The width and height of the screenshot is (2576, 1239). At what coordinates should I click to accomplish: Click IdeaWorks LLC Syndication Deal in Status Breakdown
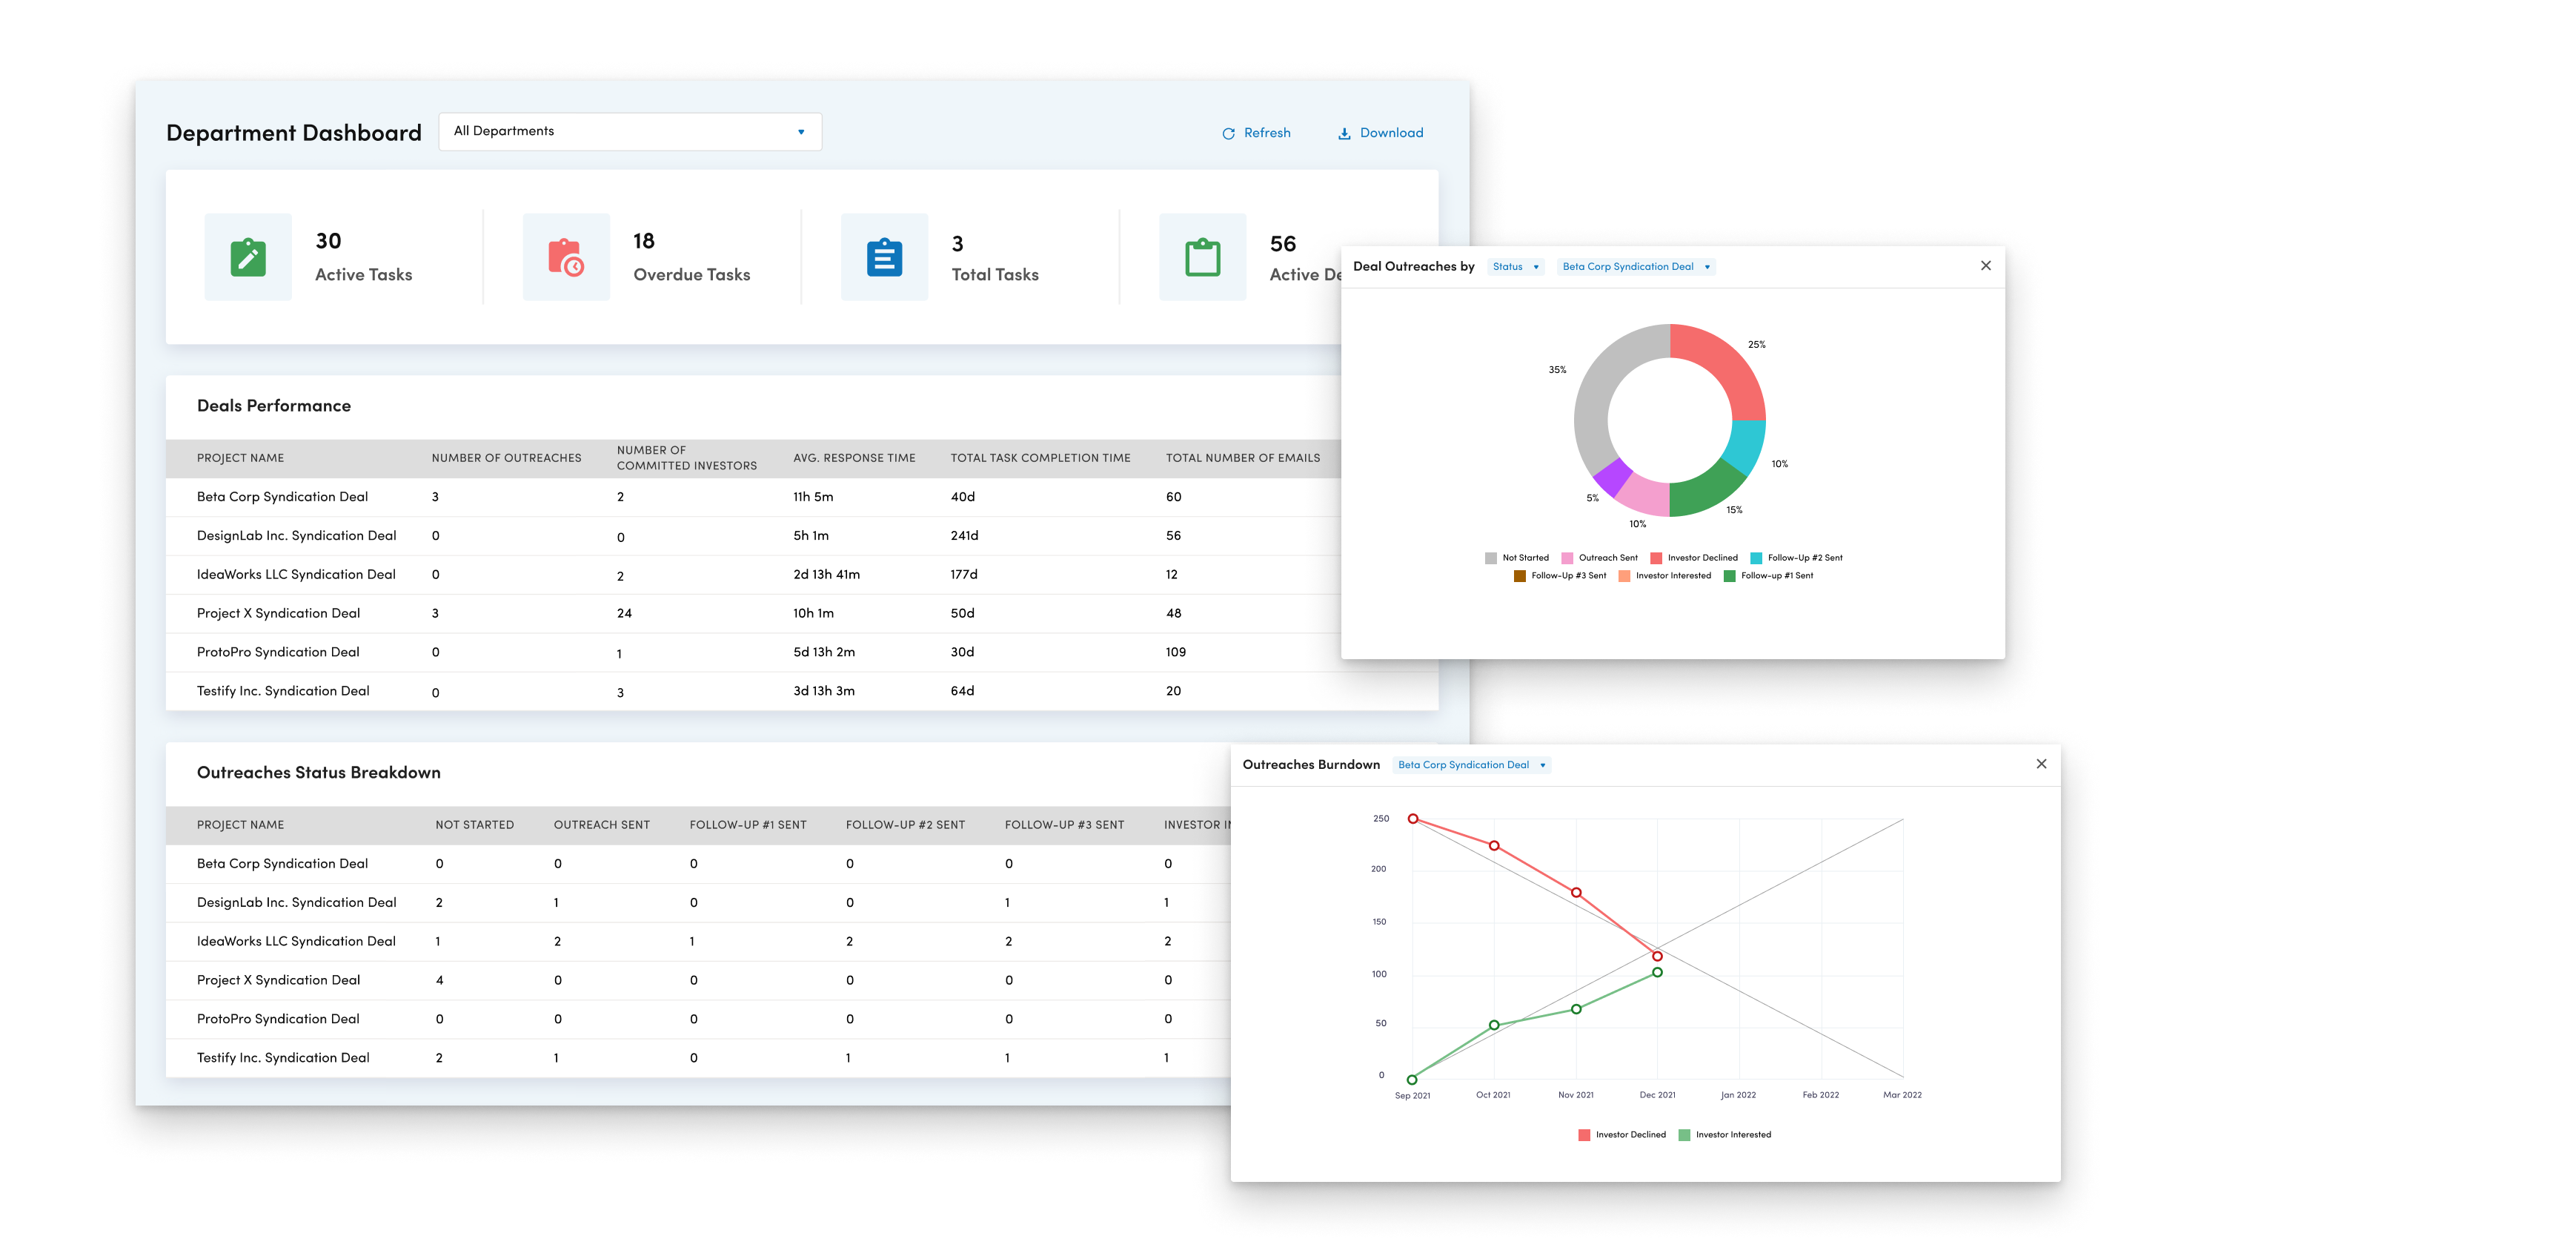pyautogui.click(x=296, y=942)
